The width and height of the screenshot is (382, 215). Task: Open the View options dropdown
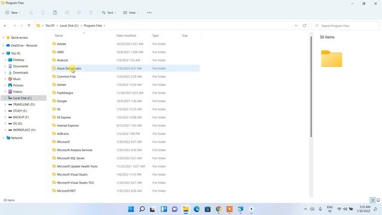click(131, 13)
